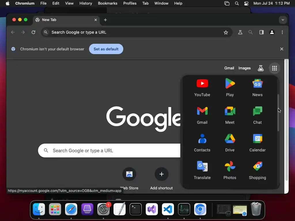The width and height of the screenshot is (295, 221).
Task: Open the Web Store shortcut
Action: pos(129,178)
